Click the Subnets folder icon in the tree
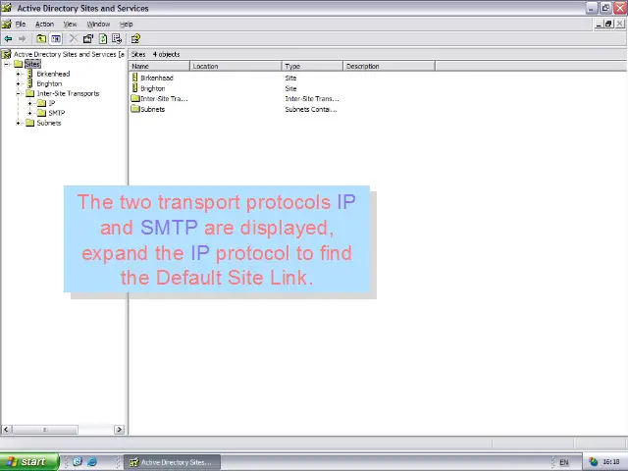The width and height of the screenshot is (628, 471). click(30, 123)
